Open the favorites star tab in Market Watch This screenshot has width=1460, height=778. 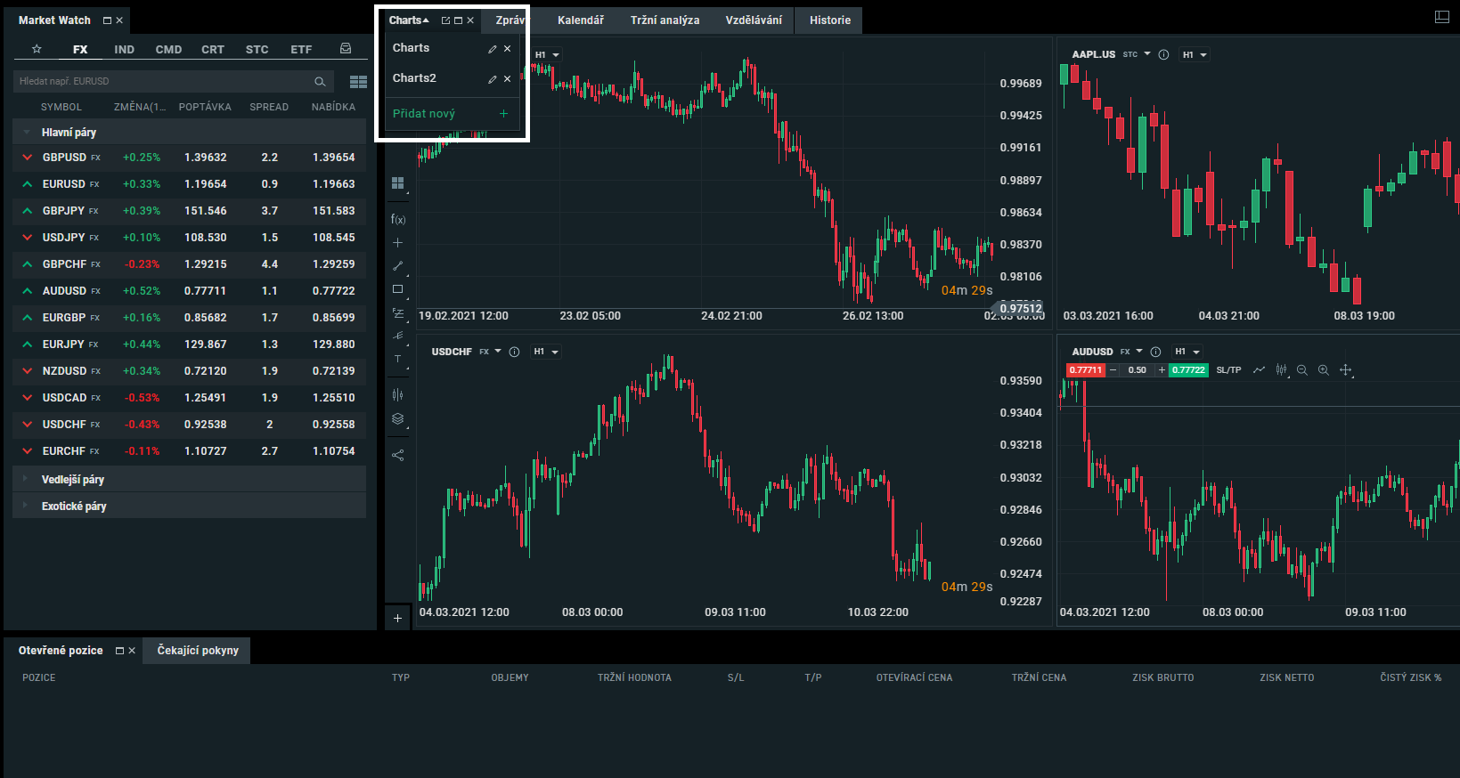tap(37, 49)
